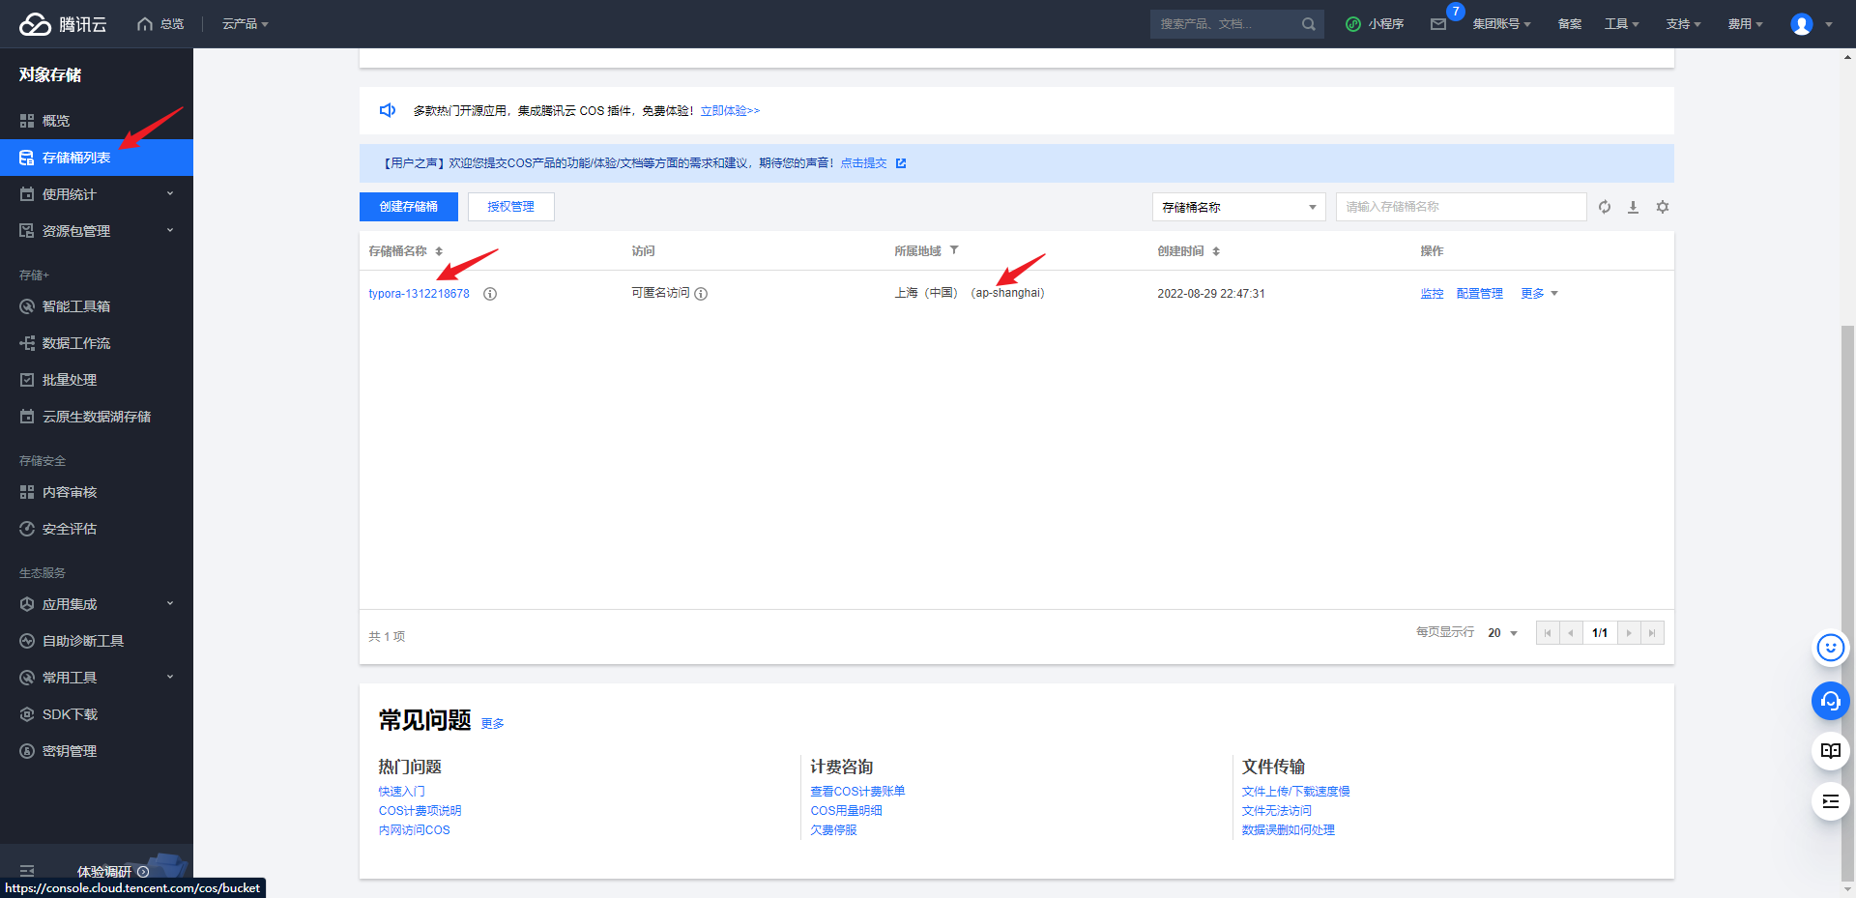Image resolution: width=1856 pixels, height=898 pixels.
Task: Open the smiley feedback floating button
Action: click(1831, 648)
